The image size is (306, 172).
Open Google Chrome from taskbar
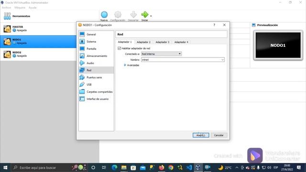(171, 168)
